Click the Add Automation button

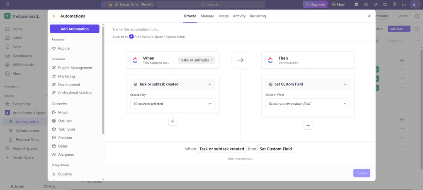[x=75, y=29]
